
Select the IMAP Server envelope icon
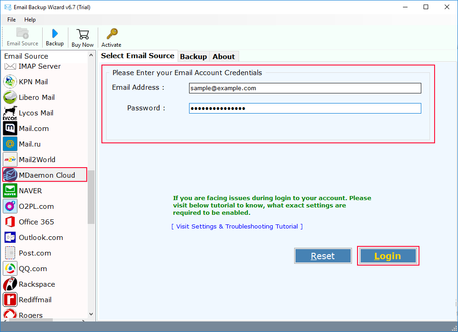[x=10, y=66]
